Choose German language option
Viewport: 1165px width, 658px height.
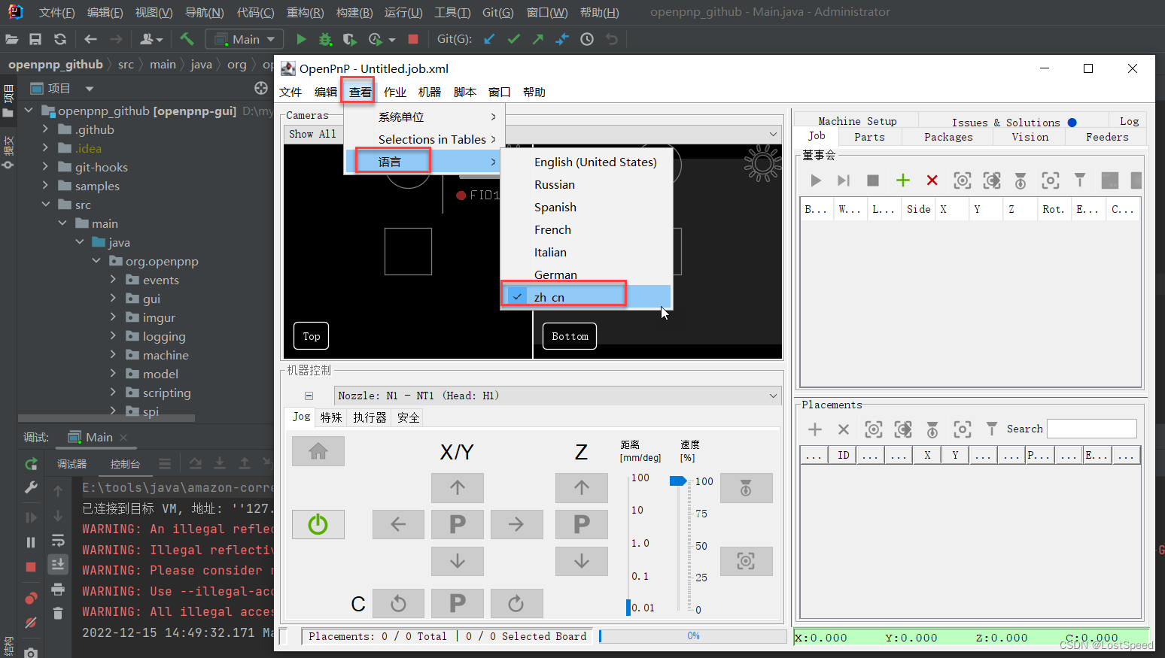(586, 274)
